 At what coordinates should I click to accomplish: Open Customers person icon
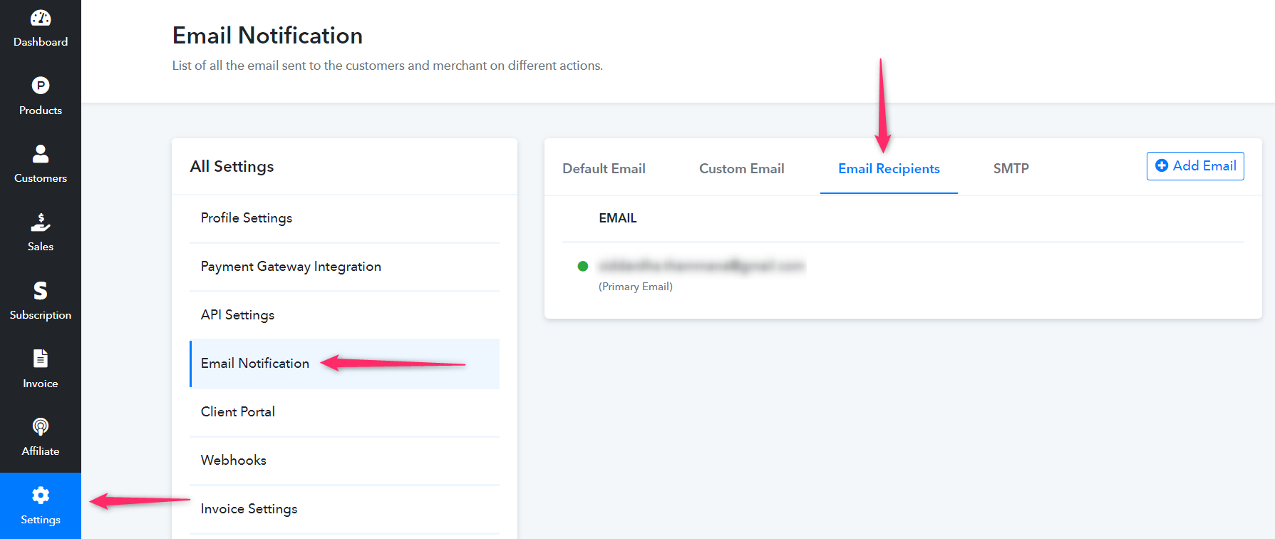[x=41, y=153]
